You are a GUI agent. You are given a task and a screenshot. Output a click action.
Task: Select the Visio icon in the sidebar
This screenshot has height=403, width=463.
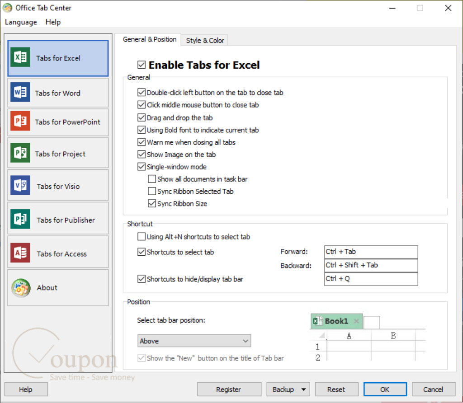tap(20, 185)
